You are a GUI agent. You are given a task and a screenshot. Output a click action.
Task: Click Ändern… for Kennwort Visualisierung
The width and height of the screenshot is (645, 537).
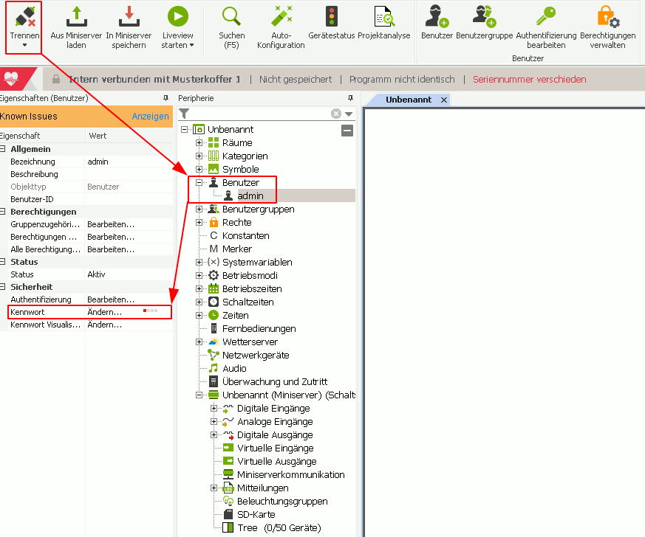pyautogui.click(x=104, y=325)
